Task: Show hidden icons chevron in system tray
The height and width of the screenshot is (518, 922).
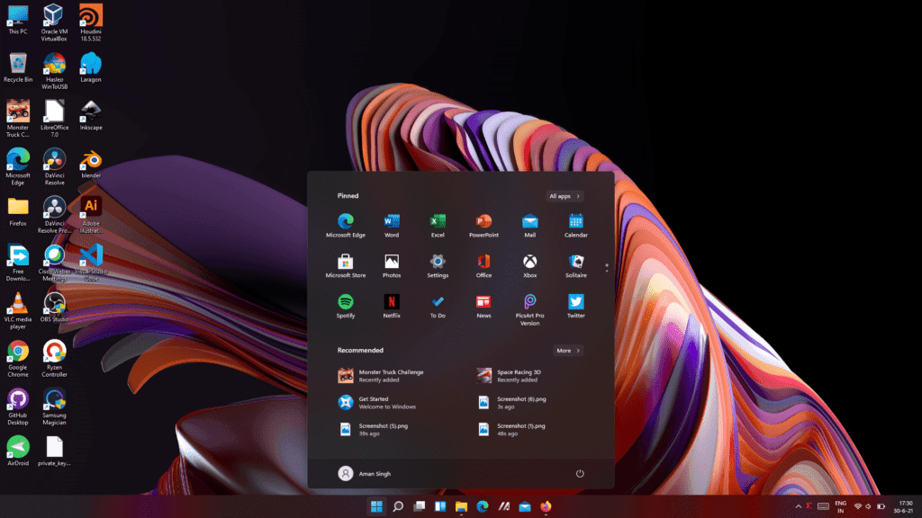Action: (x=798, y=506)
